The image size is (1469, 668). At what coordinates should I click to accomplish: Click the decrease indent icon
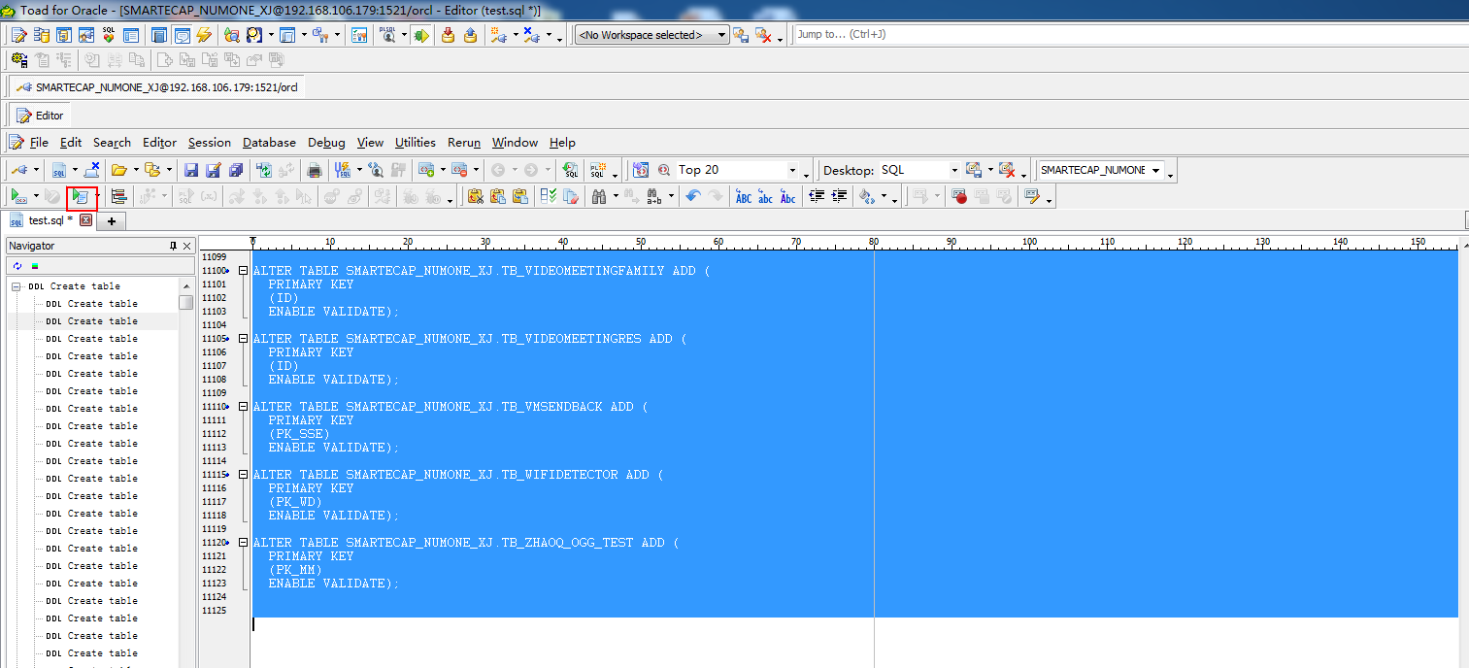817,197
